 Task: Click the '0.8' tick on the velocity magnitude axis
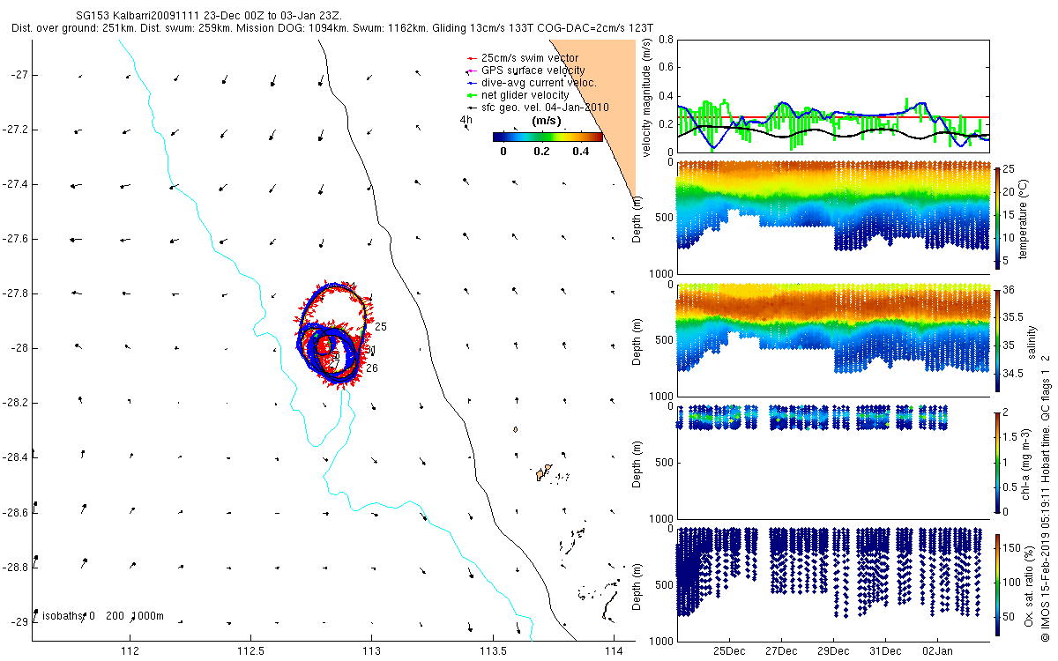(665, 41)
